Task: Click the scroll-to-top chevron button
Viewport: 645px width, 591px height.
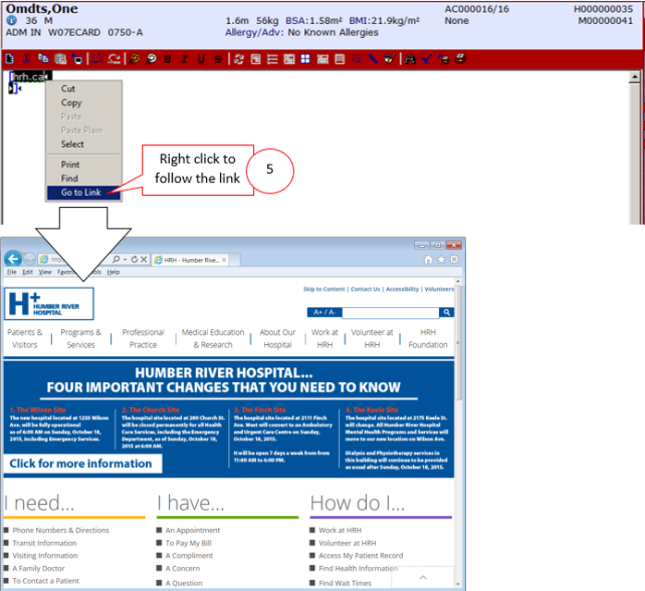Action: tap(423, 577)
